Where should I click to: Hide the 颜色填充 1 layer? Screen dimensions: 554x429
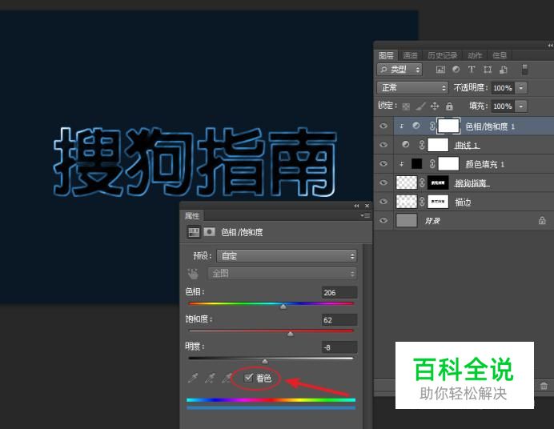click(383, 164)
